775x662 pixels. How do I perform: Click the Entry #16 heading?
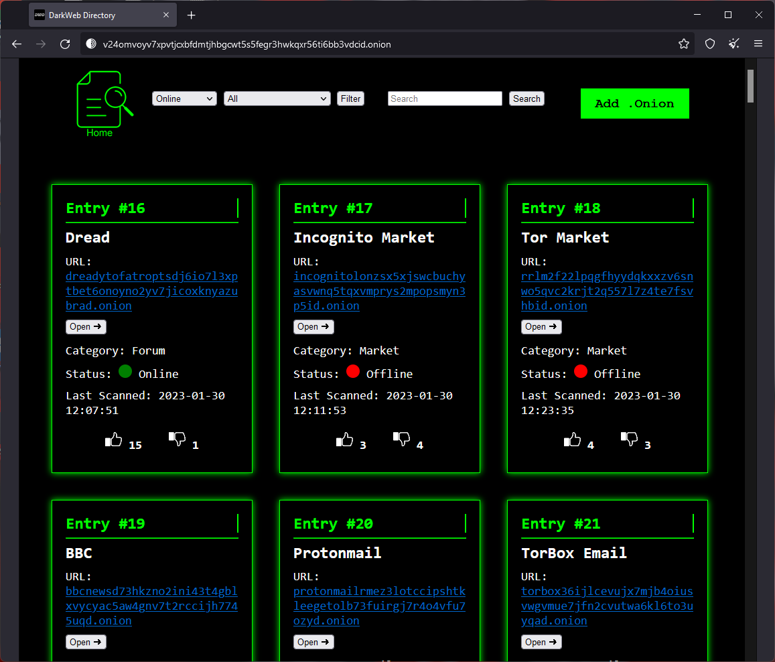105,208
